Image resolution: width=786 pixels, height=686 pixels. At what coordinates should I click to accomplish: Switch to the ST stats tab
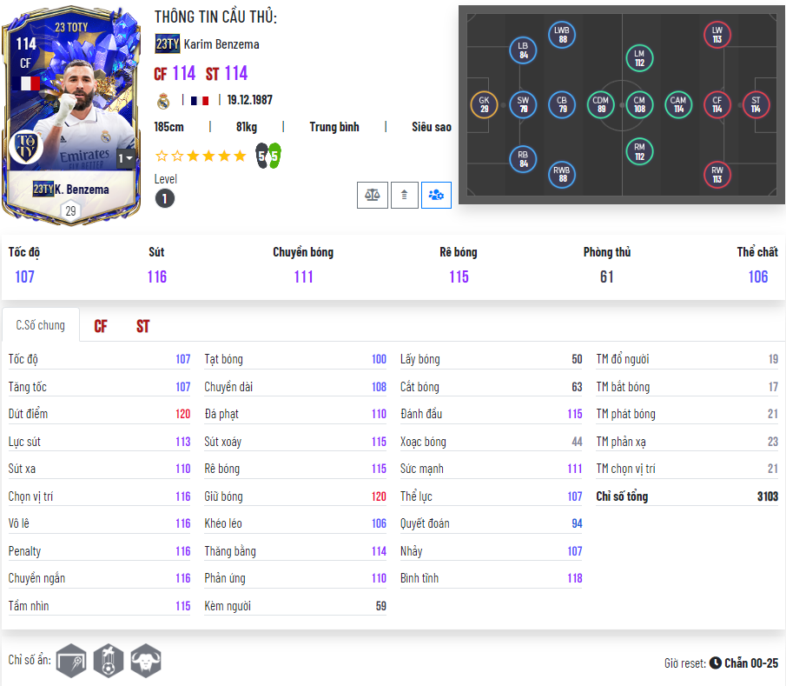click(142, 326)
